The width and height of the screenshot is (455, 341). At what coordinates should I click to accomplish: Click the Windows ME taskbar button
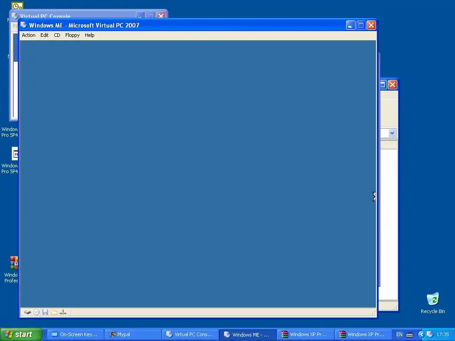(x=247, y=334)
